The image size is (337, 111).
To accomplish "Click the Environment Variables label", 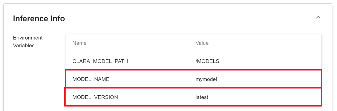I will click(28, 41).
